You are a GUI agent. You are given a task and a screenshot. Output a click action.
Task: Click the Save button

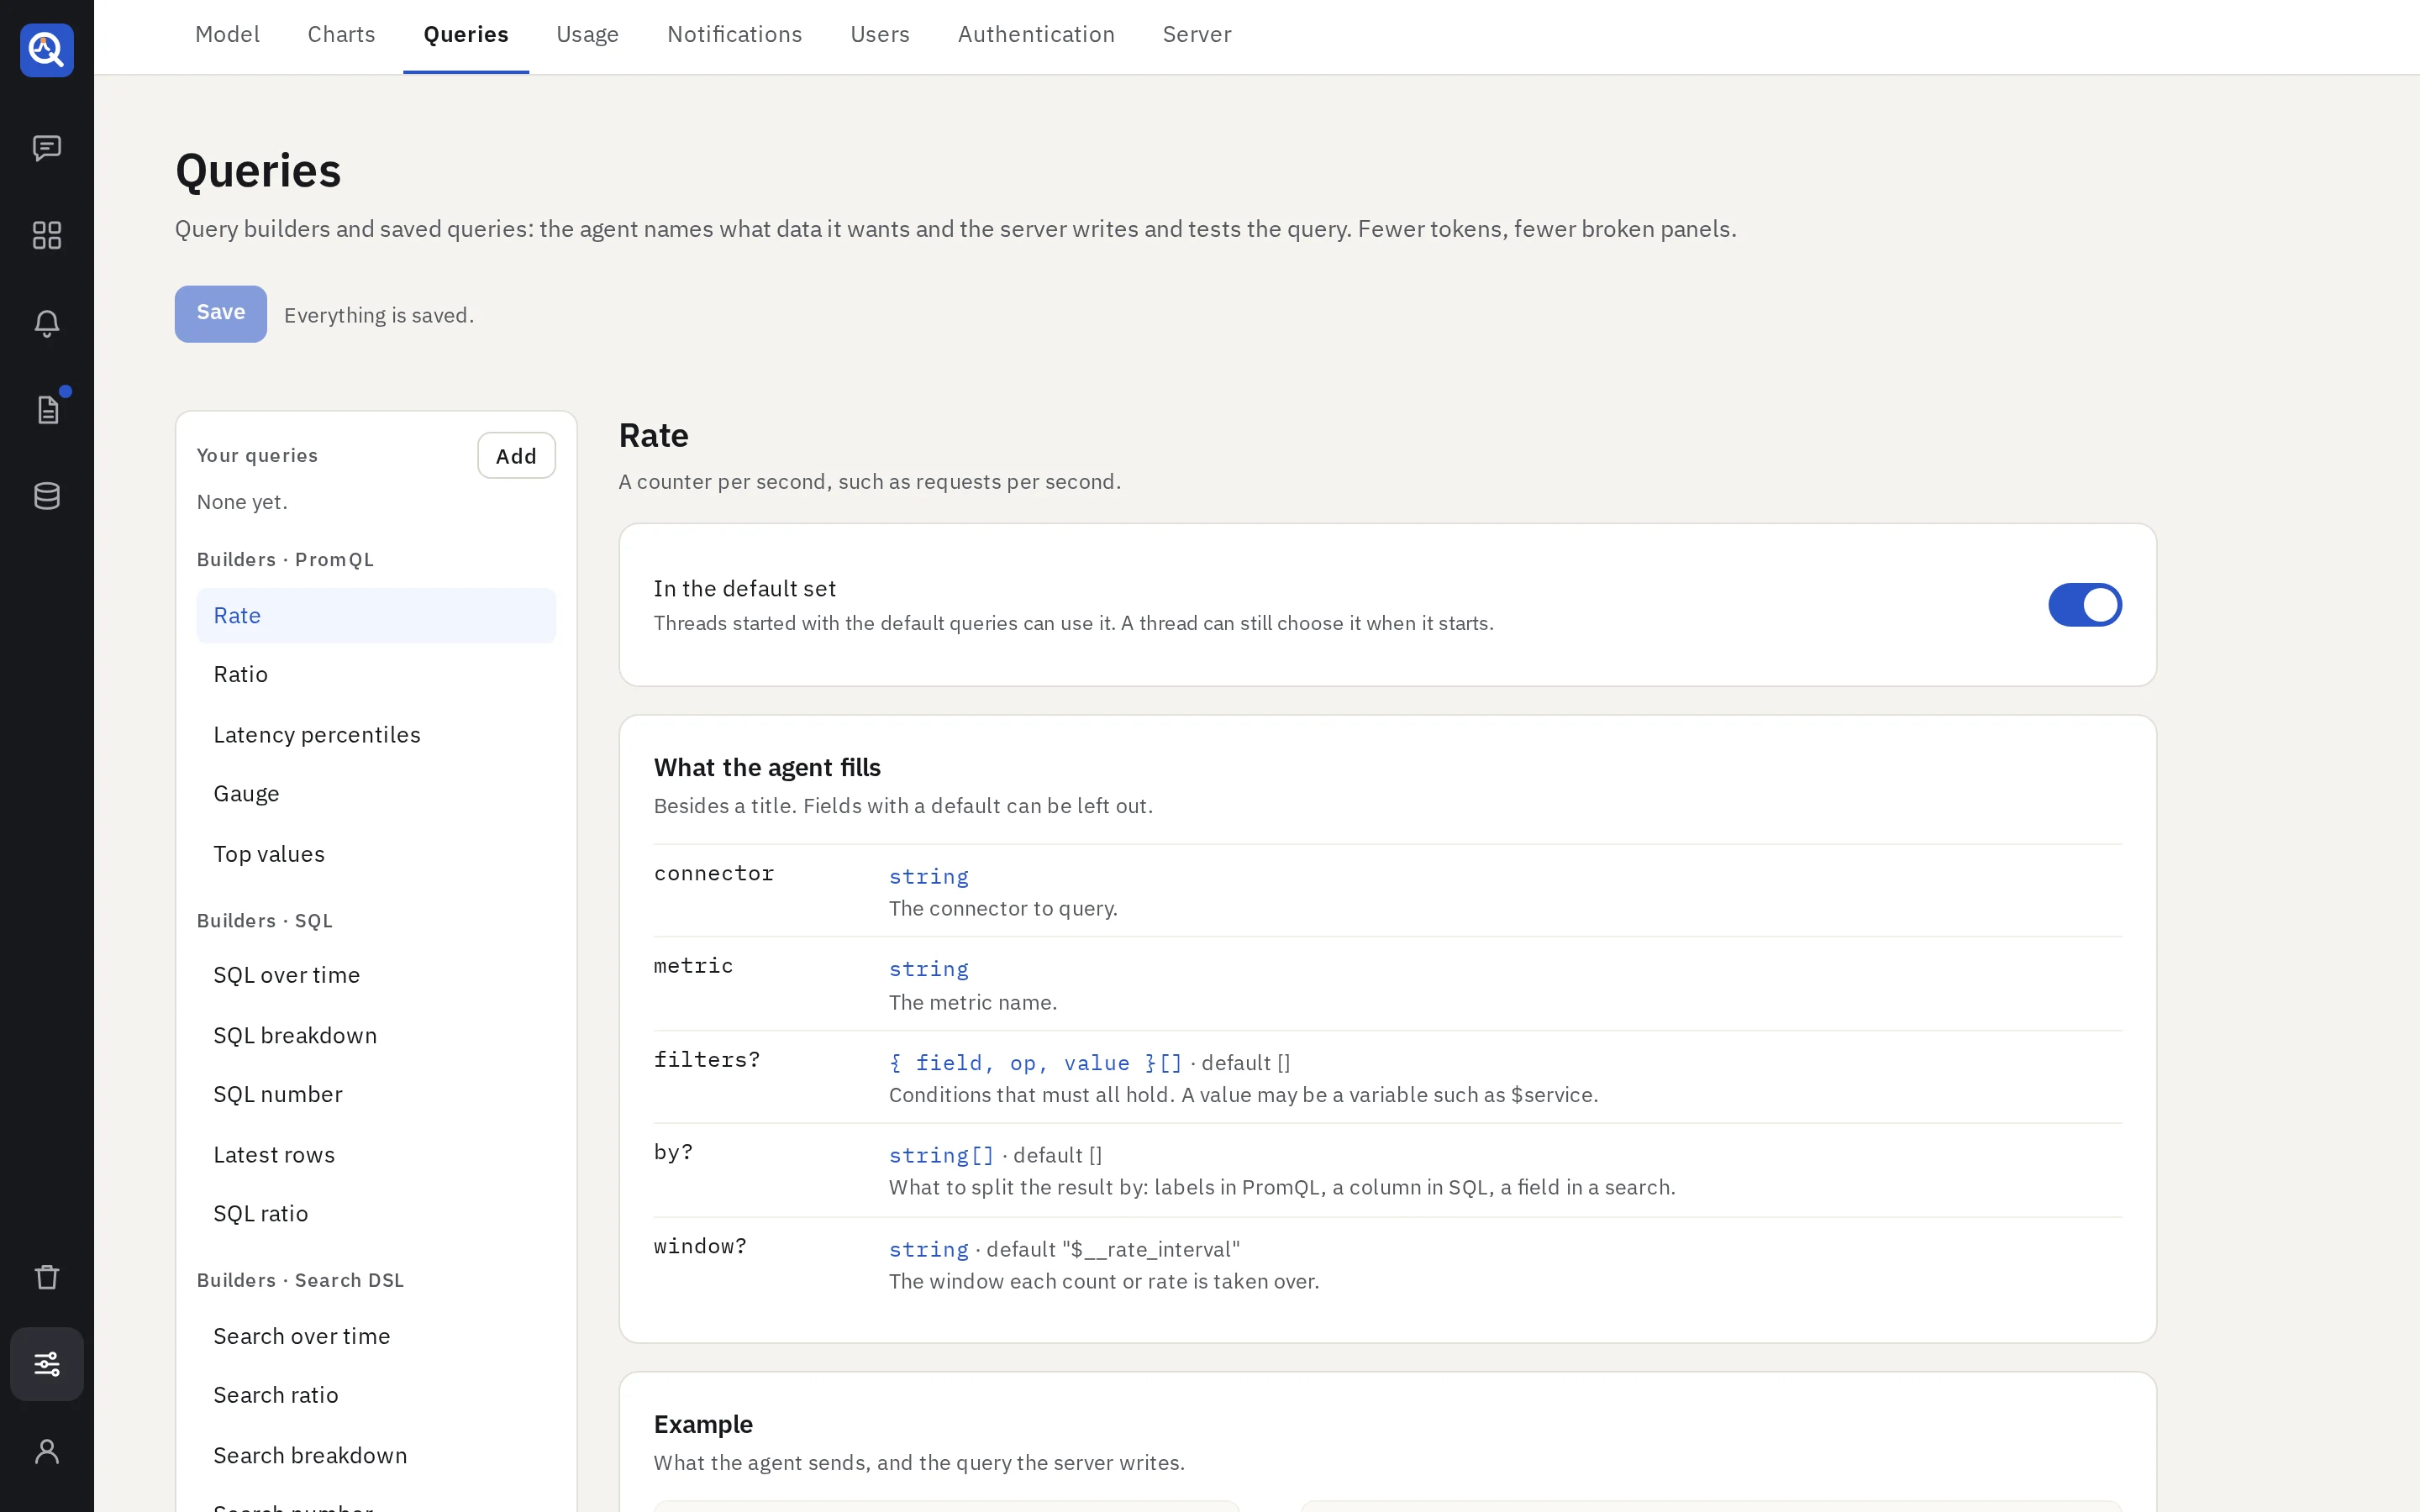coord(221,314)
